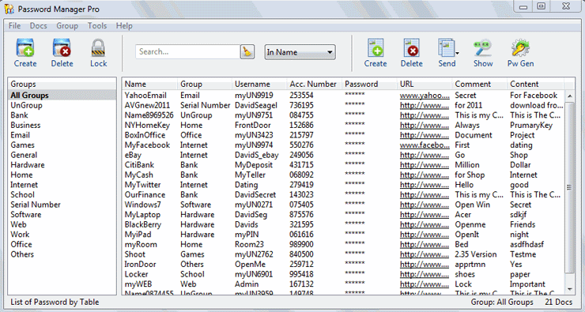The height and width of the screenshot is (312, 585).
Task: Clear search with the broom icon
Action: point(247,52)
